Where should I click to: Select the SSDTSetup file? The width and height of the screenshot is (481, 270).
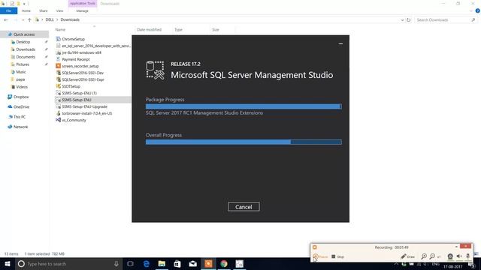[71, 86]
